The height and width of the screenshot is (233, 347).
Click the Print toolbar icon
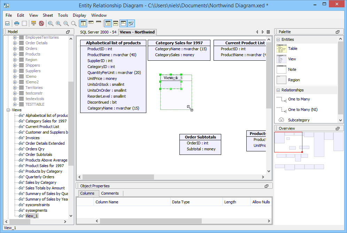(16, 23)
